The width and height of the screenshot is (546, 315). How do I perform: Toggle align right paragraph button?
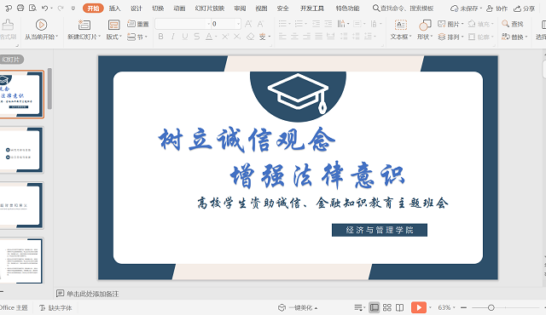pos(306,37)
